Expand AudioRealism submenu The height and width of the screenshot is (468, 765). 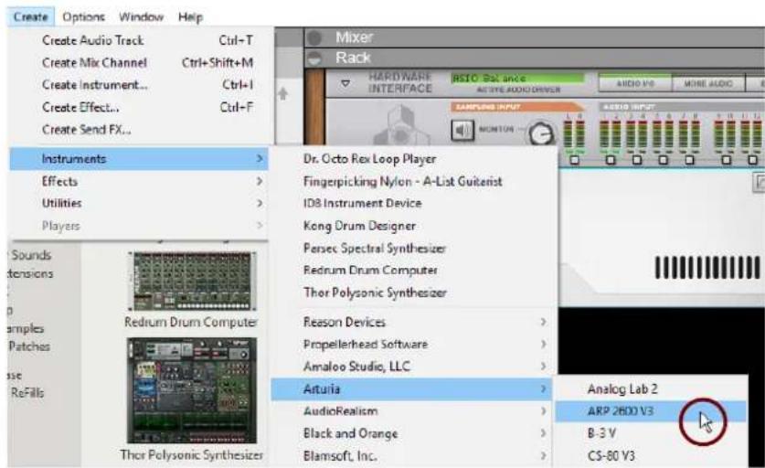point(412,411)
